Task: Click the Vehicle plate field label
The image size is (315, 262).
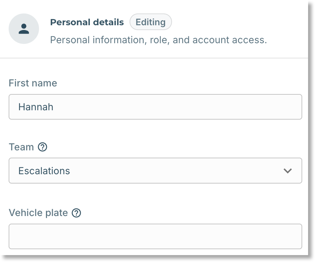Action: [38, 213]
